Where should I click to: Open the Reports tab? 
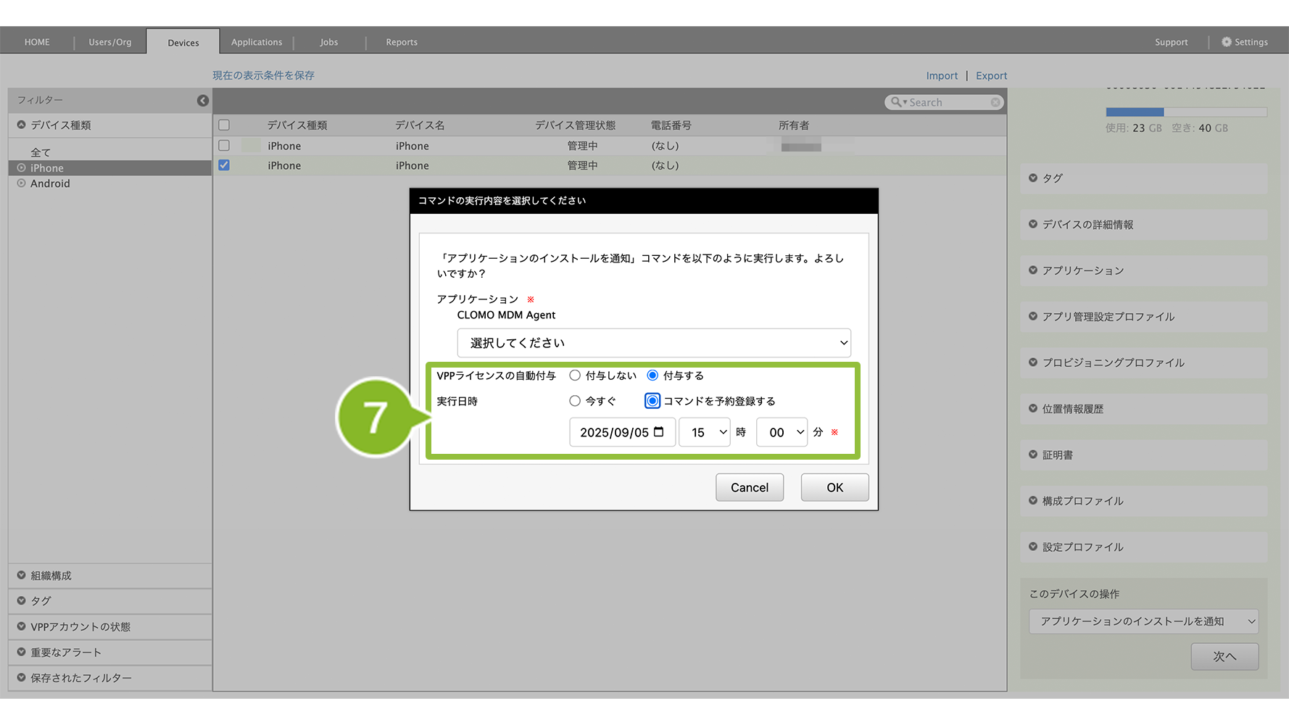pyautogui.click(x=402, y=42)
